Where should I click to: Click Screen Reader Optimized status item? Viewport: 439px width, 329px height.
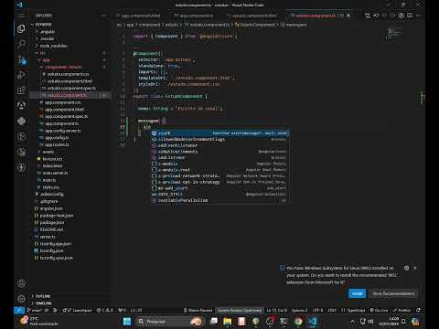point(240,310)
